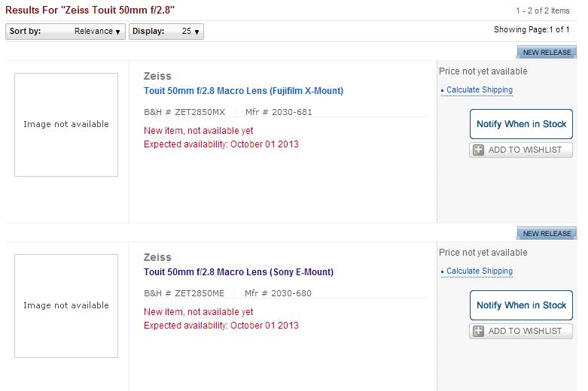This screenshot has width=588, height=391.
Task: Click the Sony lens image placeholder
Action: coord(66,306)
